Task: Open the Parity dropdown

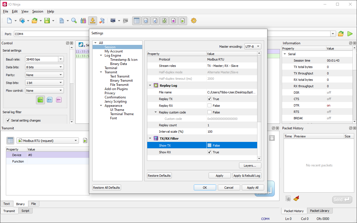Action: (x=44, y=75)
